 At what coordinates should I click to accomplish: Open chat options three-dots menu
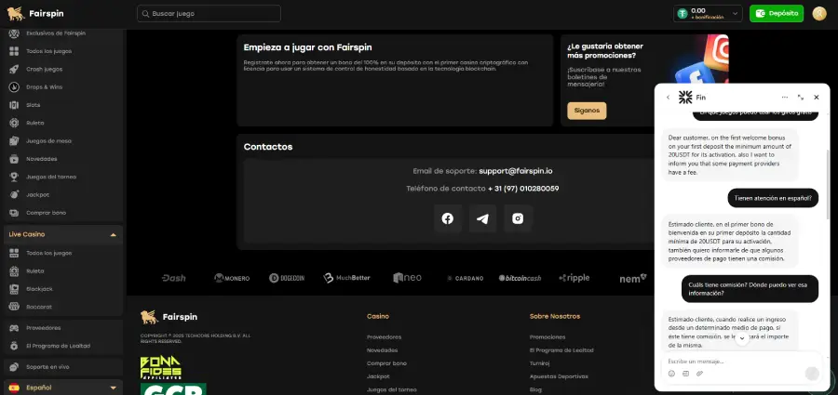coord(785,98)
